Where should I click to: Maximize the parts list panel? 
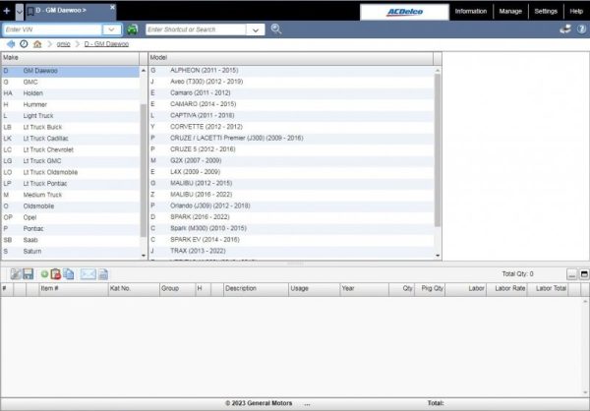pyautogui.click(x=584, y=274)
